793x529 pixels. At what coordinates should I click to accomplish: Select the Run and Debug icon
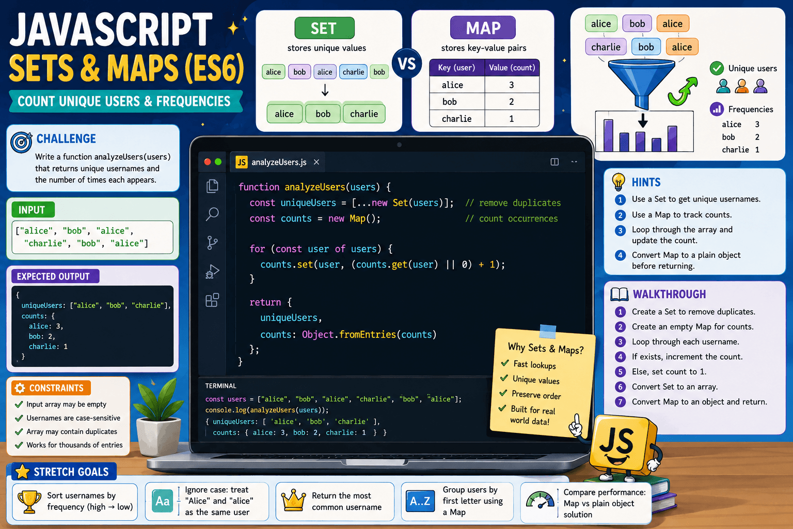(x=212, y=272)
